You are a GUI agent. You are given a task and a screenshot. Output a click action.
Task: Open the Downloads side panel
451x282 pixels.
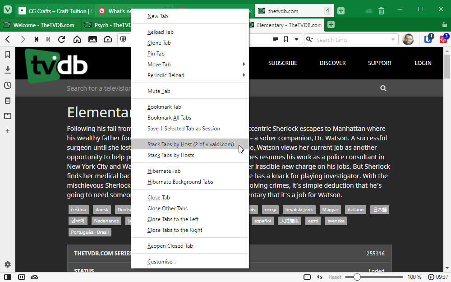[8, 70]
